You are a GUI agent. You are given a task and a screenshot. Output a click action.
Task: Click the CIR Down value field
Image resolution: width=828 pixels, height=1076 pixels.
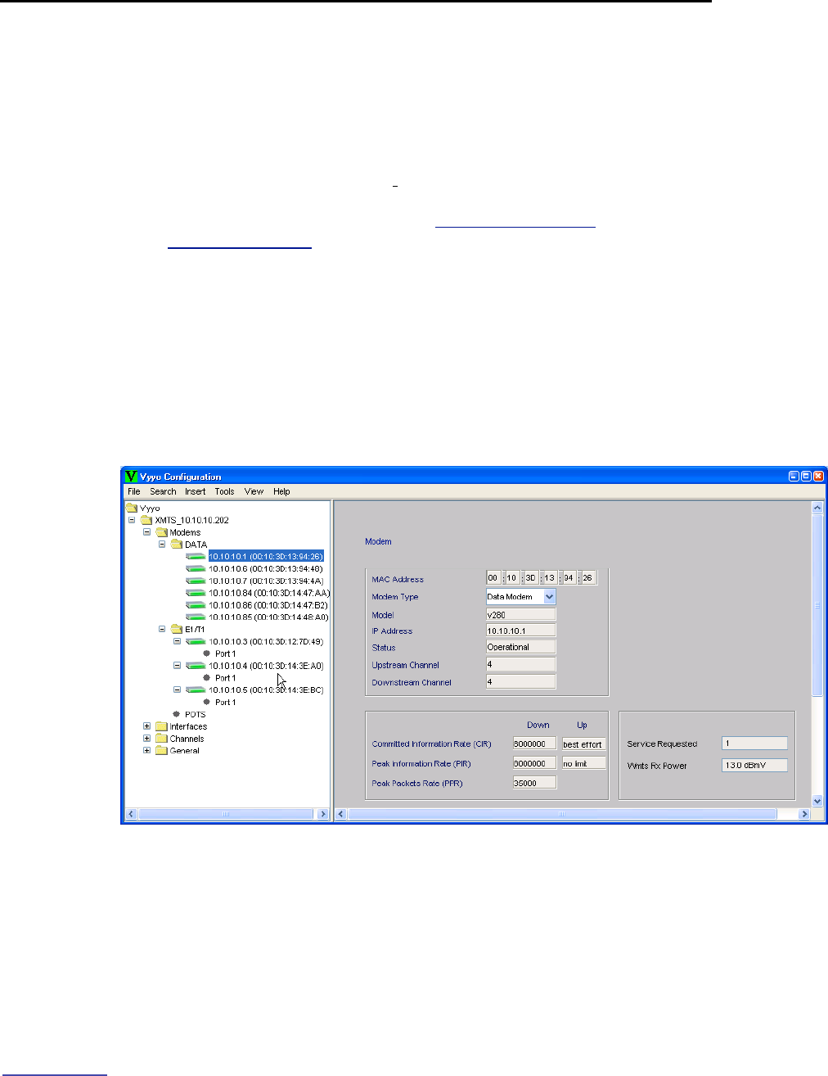(535, 744)
